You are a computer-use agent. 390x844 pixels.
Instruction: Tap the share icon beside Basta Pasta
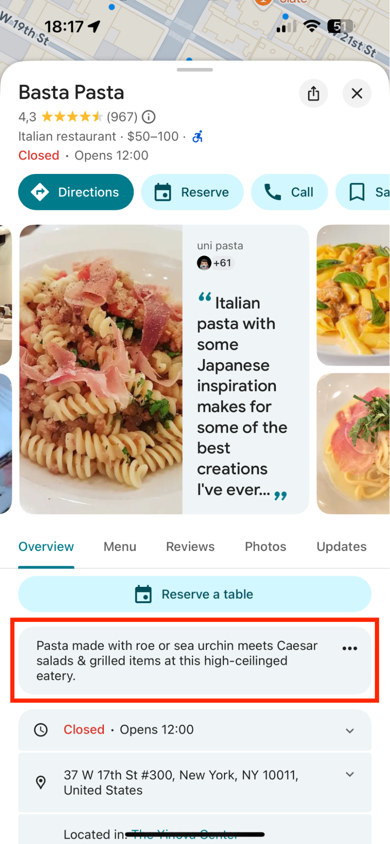(x=314, y=93)
